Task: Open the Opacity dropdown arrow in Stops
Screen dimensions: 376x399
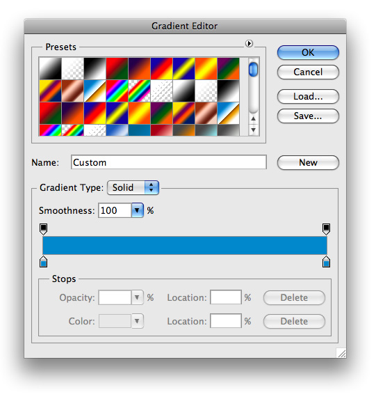Action: pyautogui.click(x=137, y=297)
